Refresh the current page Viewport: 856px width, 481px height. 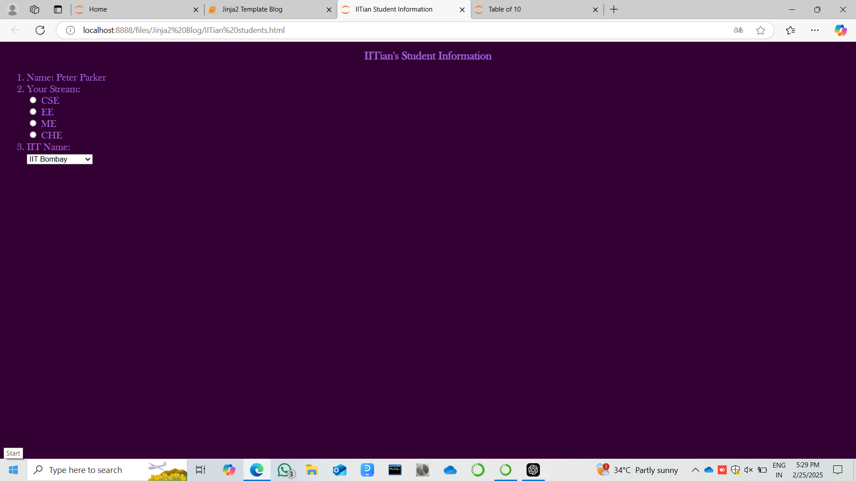pos(40,30)
